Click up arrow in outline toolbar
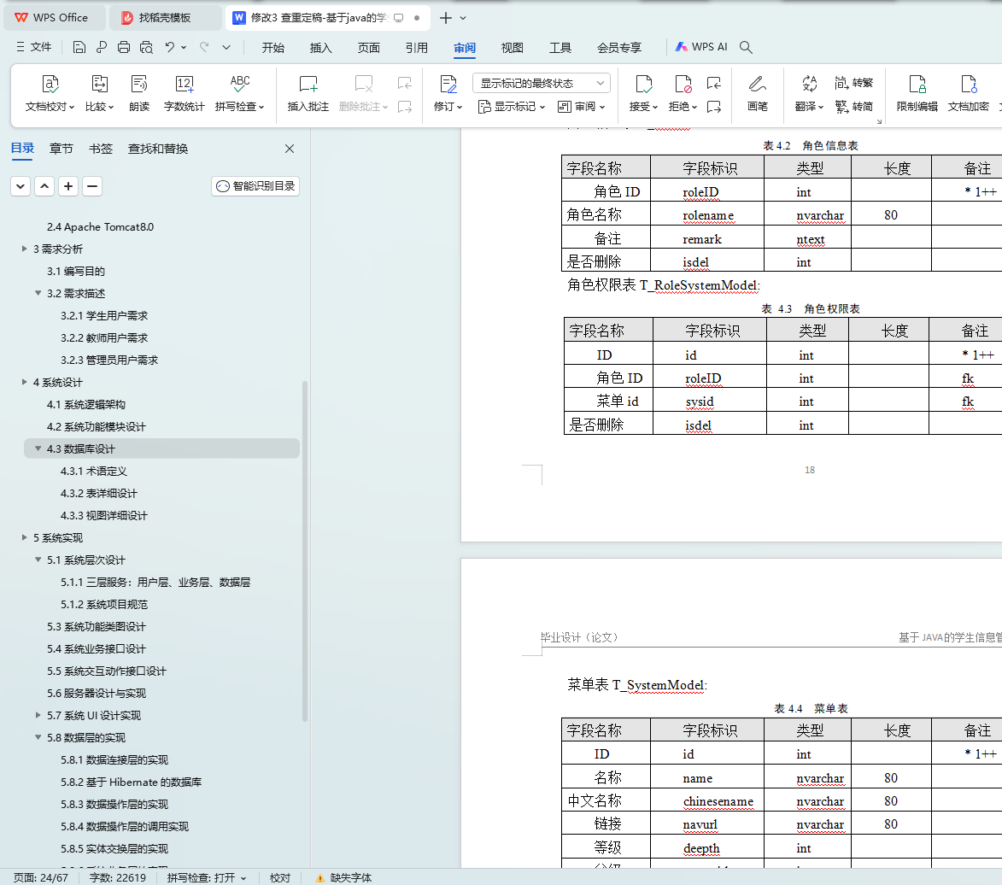 coord(44,186)
